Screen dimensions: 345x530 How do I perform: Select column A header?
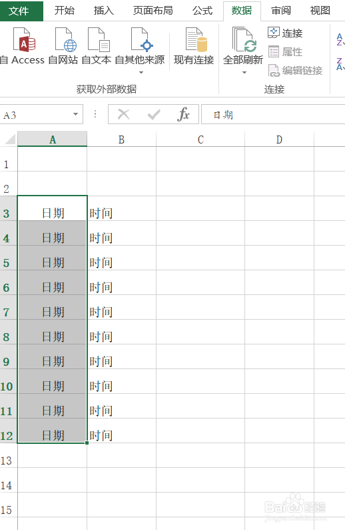point(52,139)
